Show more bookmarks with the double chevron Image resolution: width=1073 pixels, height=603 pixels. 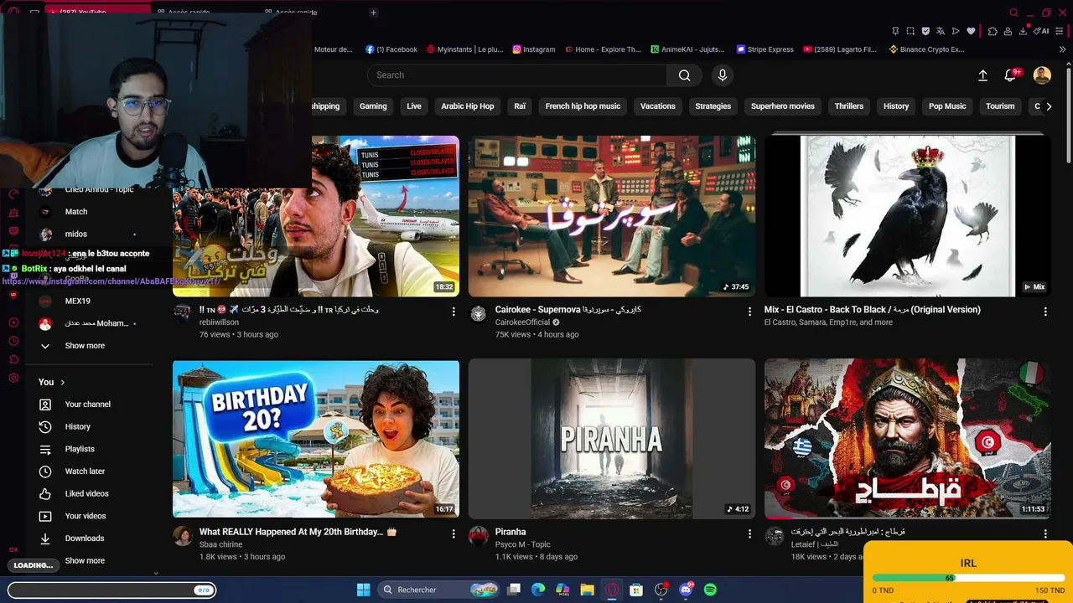tap(1063, 49)
